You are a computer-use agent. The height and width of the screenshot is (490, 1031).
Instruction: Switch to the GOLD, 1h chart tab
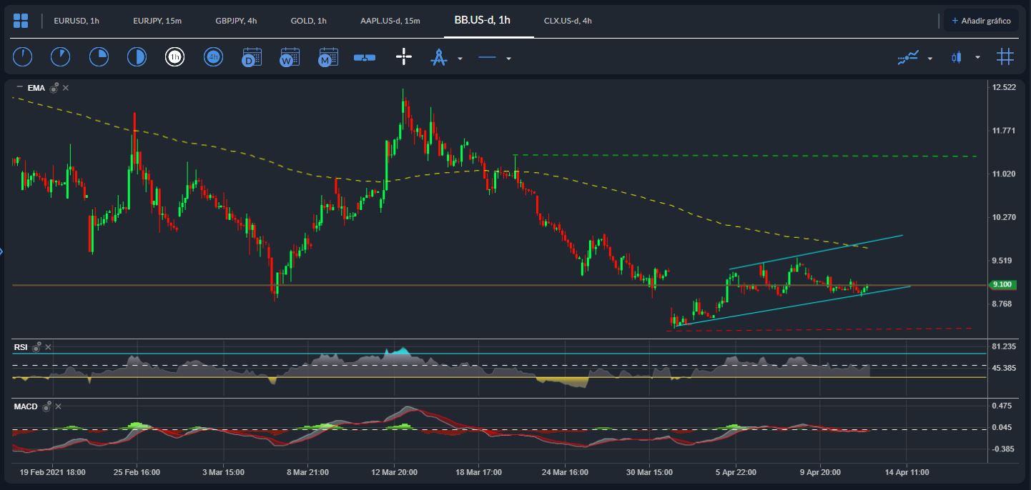(x=308, y=21)
